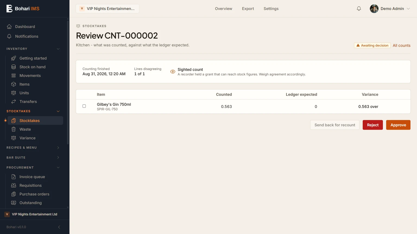This screenshot has width=417, height=234.
Task: Open Invoice queue document icon
Action: click(14, 177)
